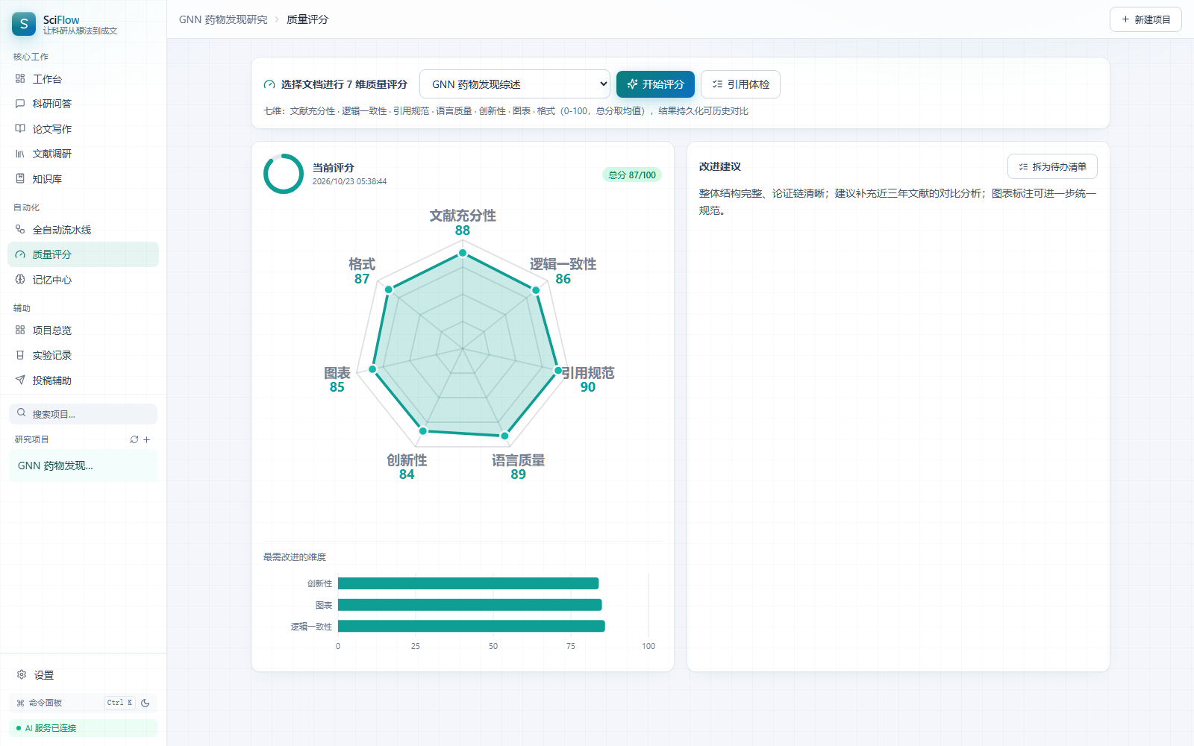Image resolution: width=1194 pixels, height=746 pixels.
Task: Select the 质量评分 sidebar menu item
Action: [83, 254]
